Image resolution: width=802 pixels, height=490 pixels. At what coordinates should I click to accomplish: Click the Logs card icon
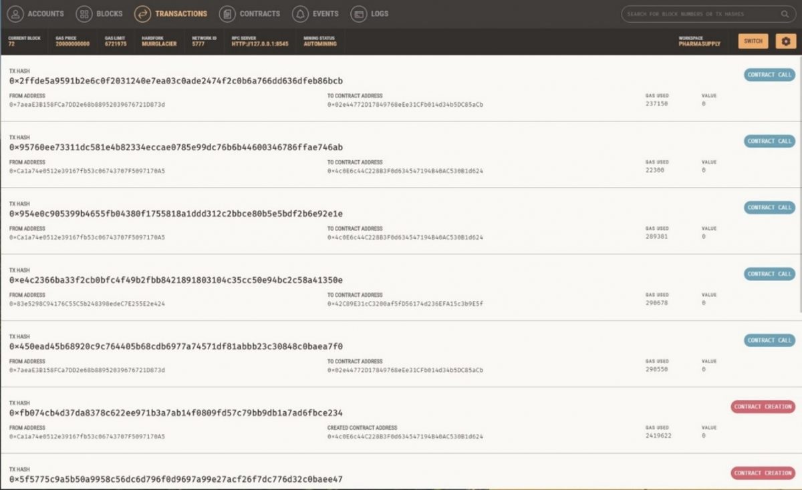(x=359, y=14)
